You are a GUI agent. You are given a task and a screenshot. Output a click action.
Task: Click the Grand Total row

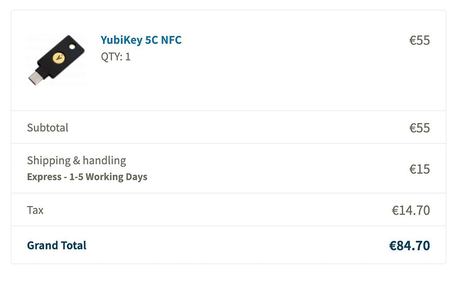pos(229,245)
